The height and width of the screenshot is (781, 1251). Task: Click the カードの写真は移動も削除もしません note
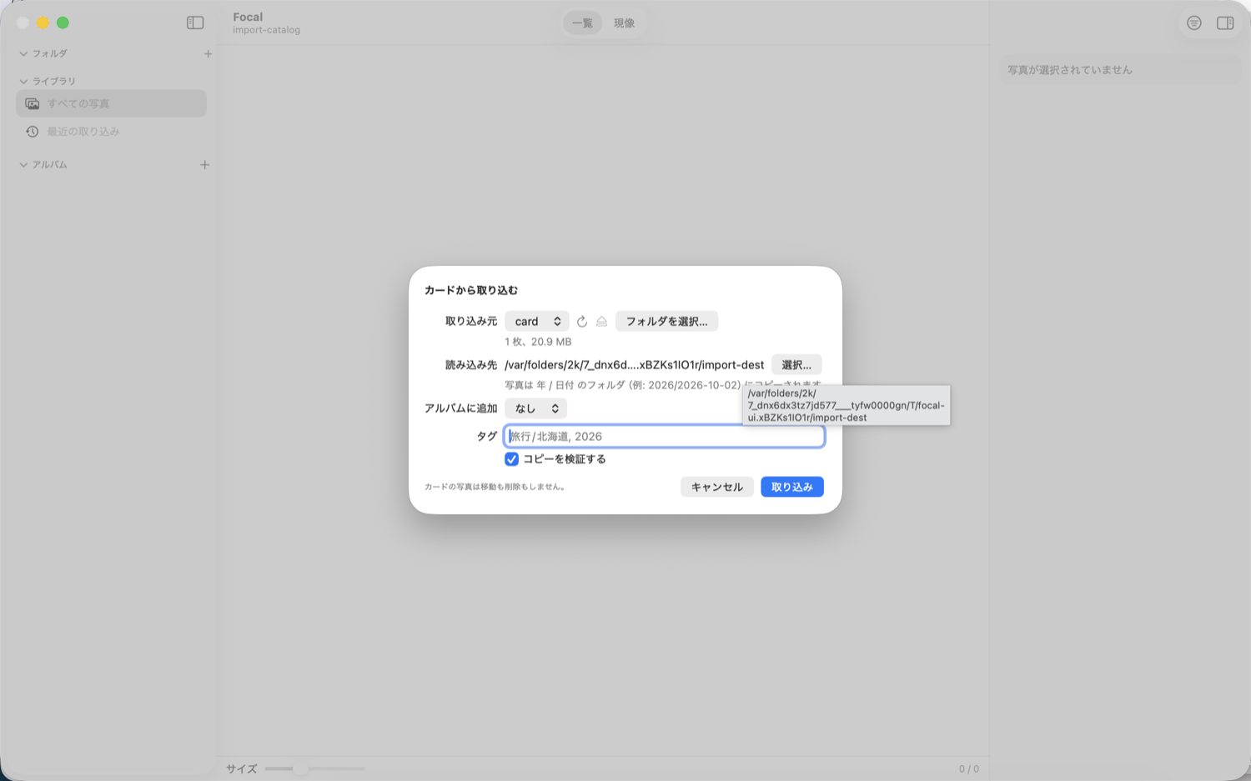click(496, 487)
